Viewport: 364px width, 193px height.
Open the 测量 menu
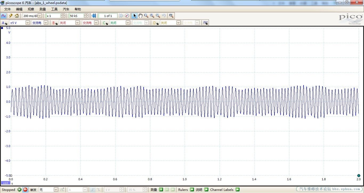pyautogui.click(x=43, y=9)
